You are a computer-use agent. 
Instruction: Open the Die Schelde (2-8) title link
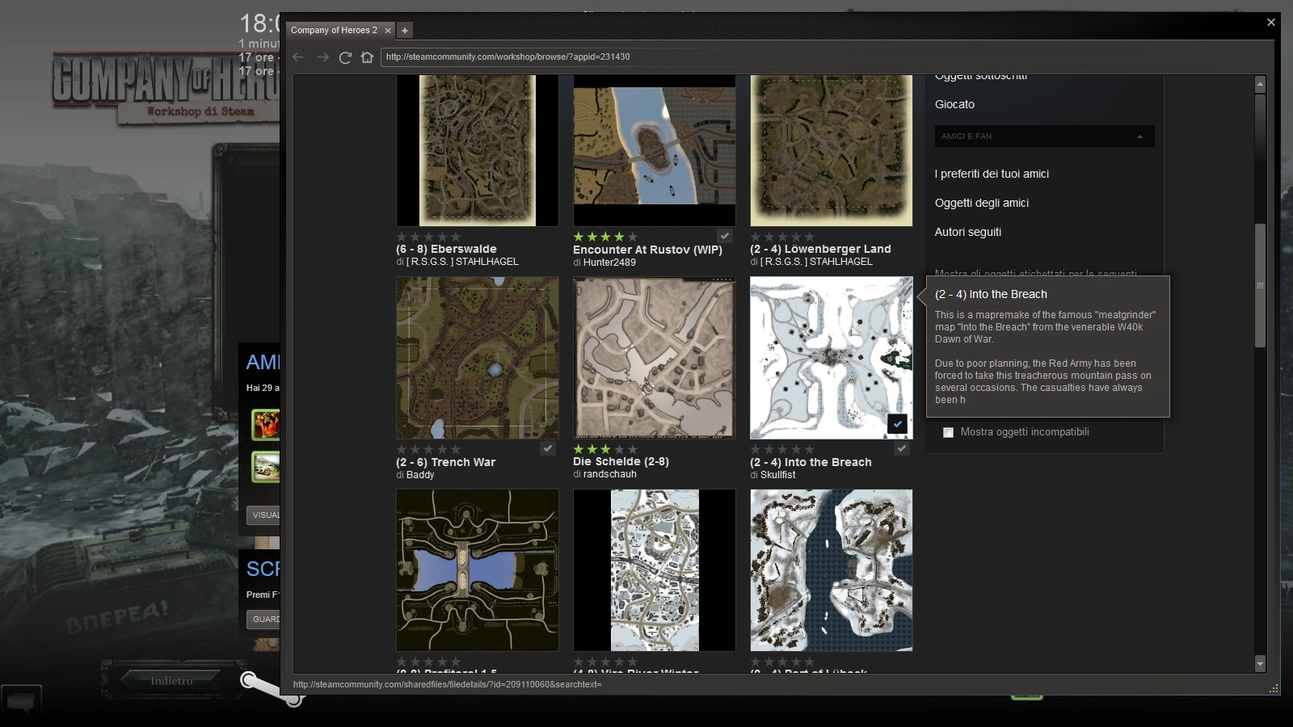[621, 461]
